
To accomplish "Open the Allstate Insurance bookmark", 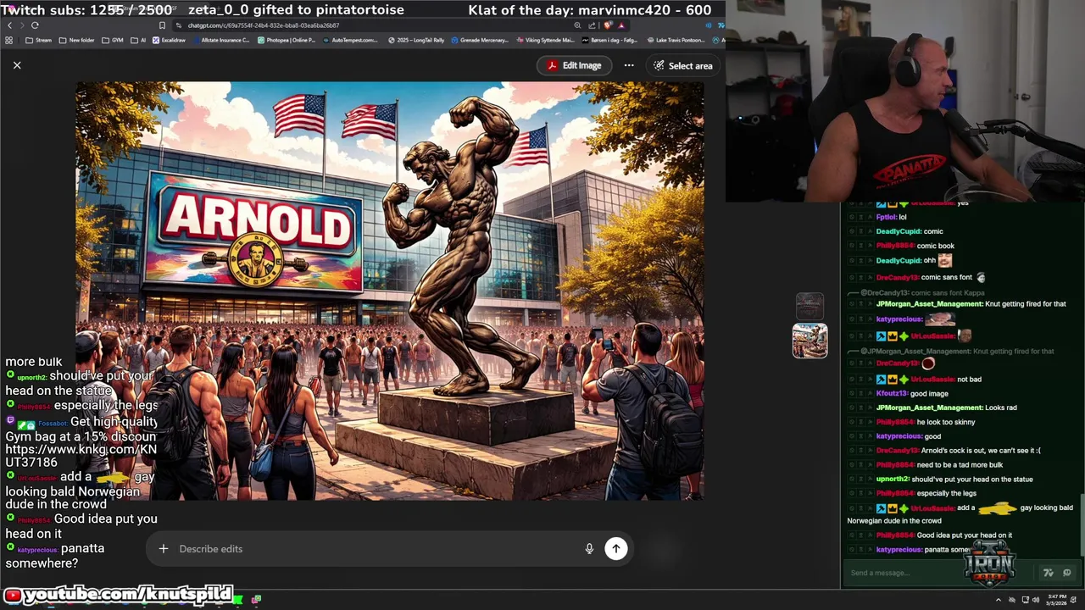I will coord(220,40).
